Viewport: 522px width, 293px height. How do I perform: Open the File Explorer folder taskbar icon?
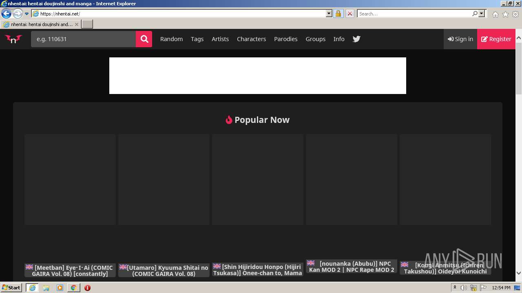coord(46,288)
